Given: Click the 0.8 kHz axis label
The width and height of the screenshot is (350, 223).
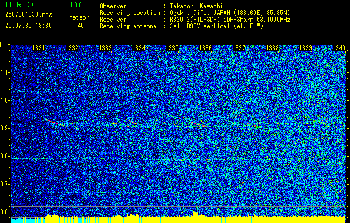Looking at the screenshot, I should click(x=4, y=156).
